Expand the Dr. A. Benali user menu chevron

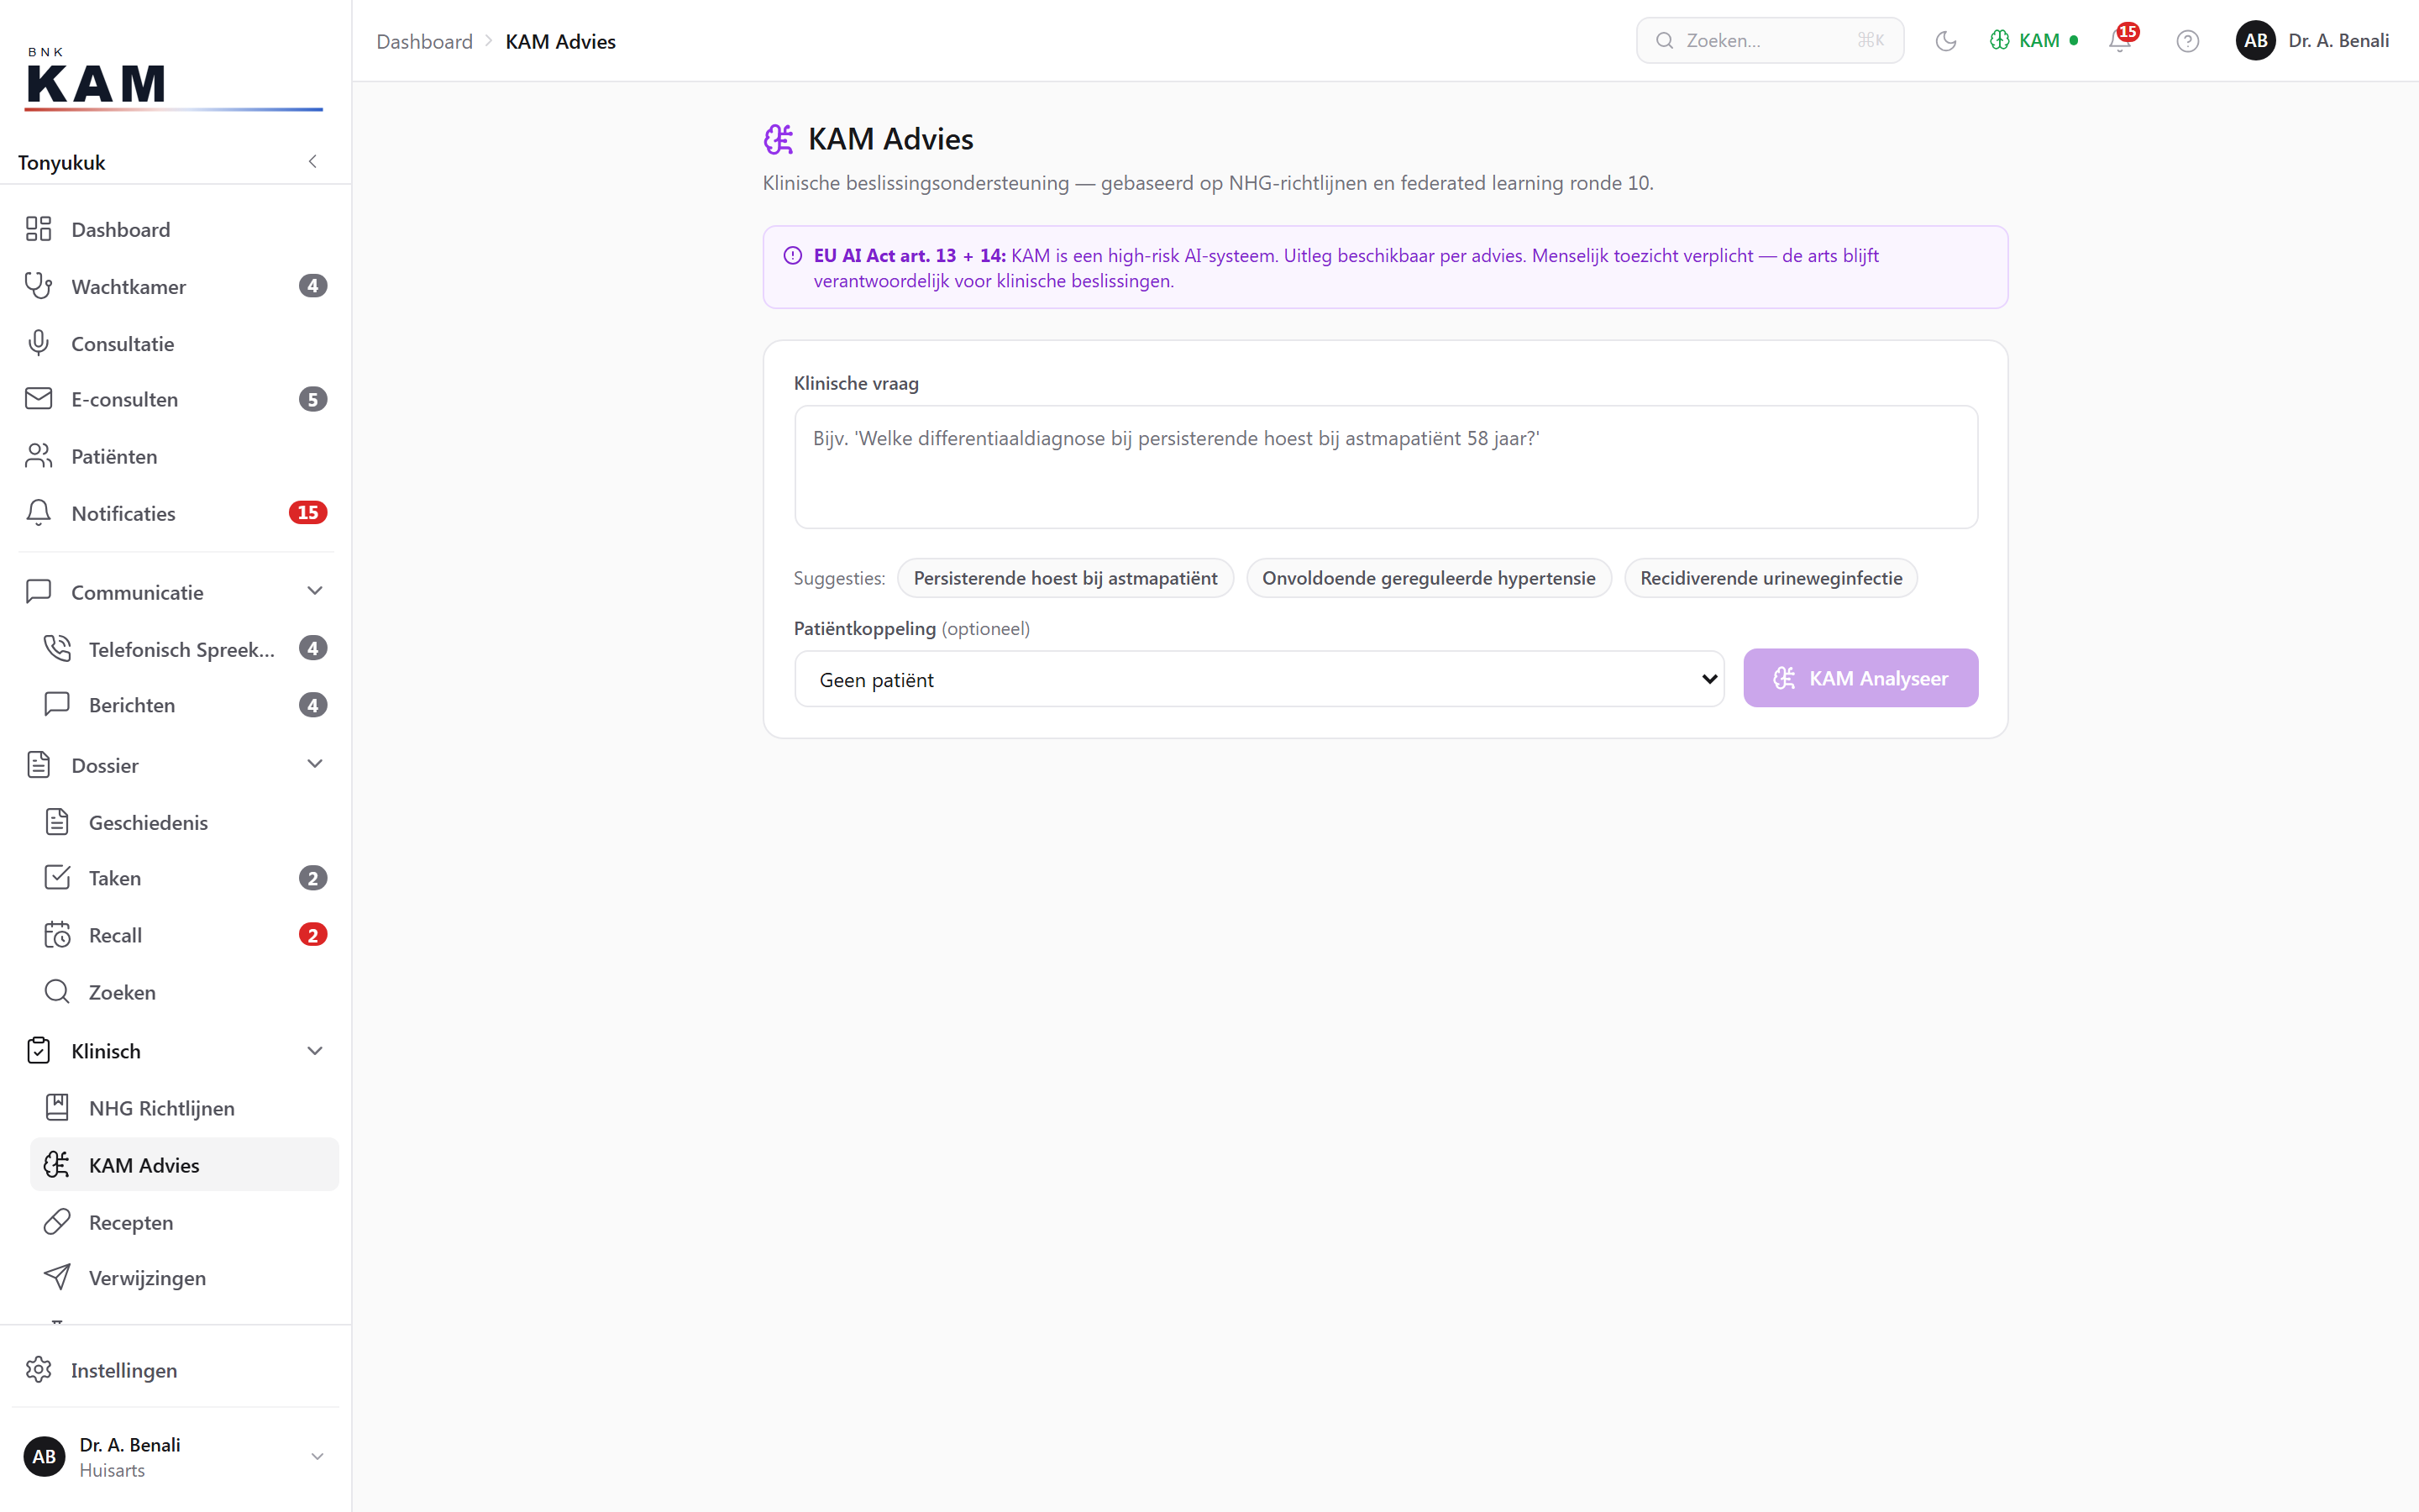[317, 1457]
